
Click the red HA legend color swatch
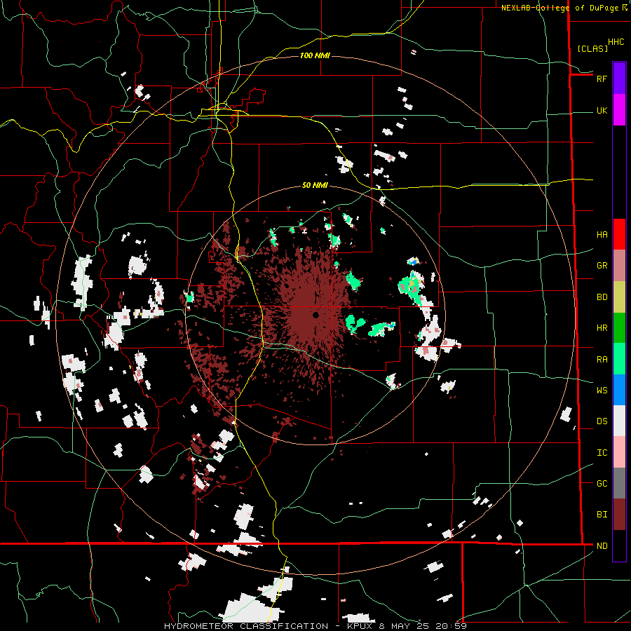(x=619, y=234)
